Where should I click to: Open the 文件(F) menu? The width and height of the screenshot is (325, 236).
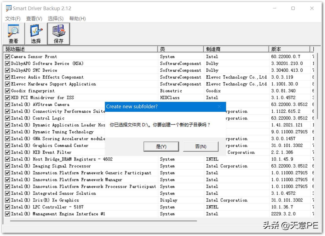pyautogui.click(x=12, y=18)
